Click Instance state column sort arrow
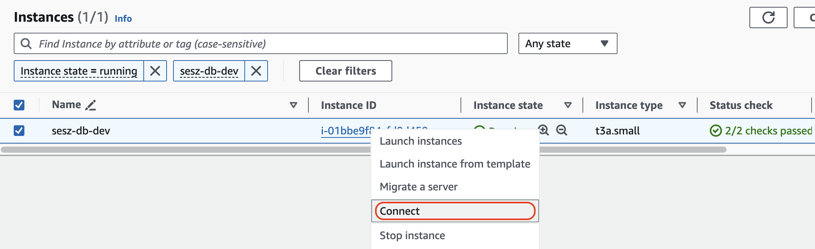Screen dimensions: 815x249 [x=568, y=105]
